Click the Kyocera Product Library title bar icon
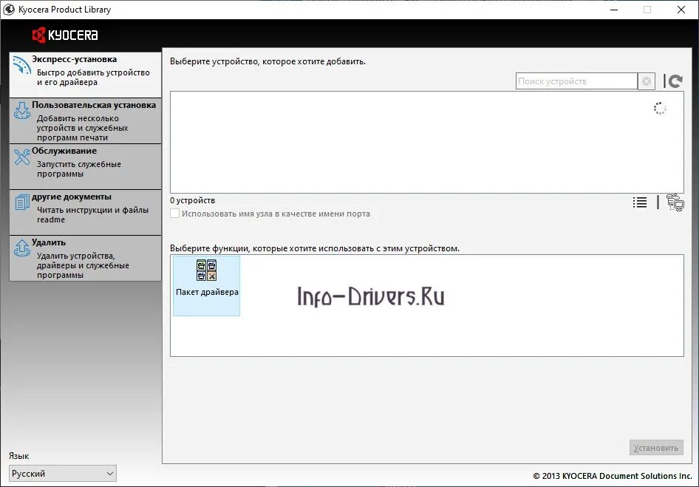699x487 pixels. tap(8, 10)
